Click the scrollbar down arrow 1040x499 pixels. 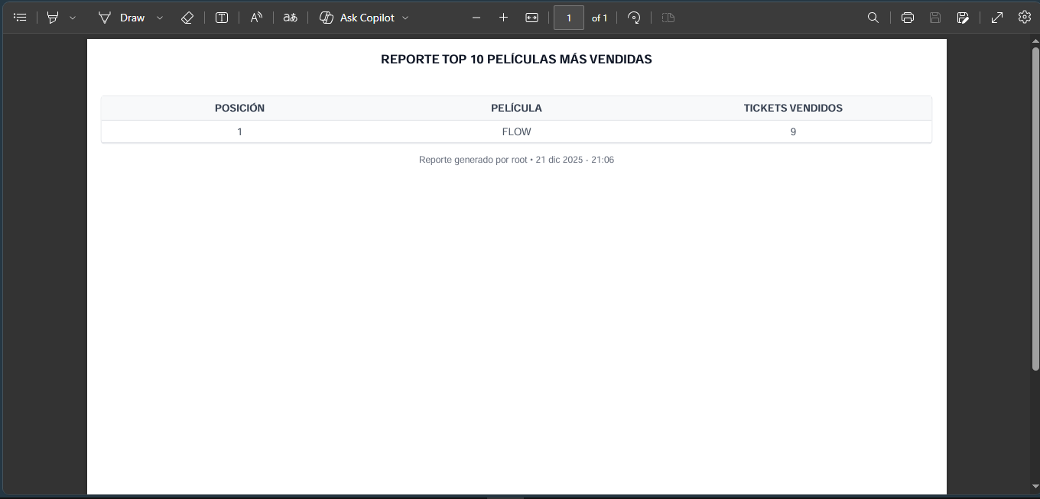[x=1035, y=487]
